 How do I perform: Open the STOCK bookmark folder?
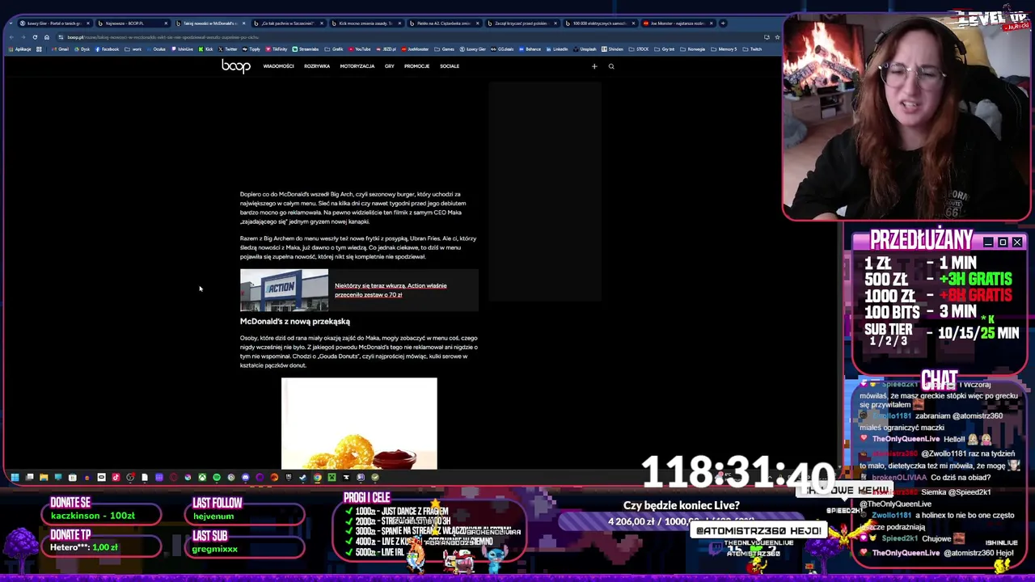(640, 49)
